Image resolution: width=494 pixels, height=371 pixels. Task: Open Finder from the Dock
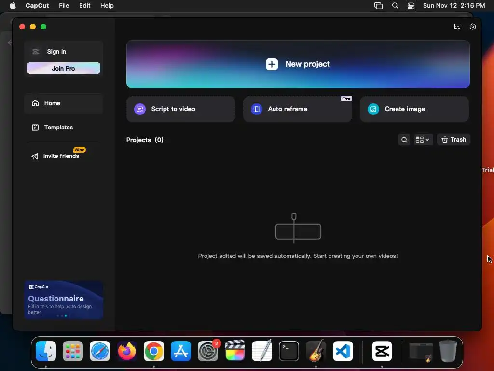coord(46,351)
